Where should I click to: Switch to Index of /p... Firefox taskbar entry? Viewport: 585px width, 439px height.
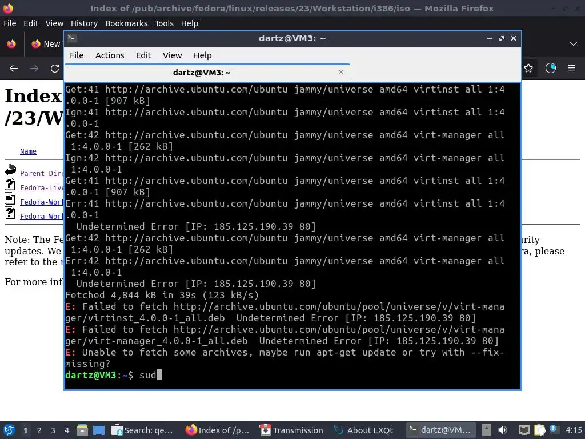pyautogui.click(x=218, y=430)
